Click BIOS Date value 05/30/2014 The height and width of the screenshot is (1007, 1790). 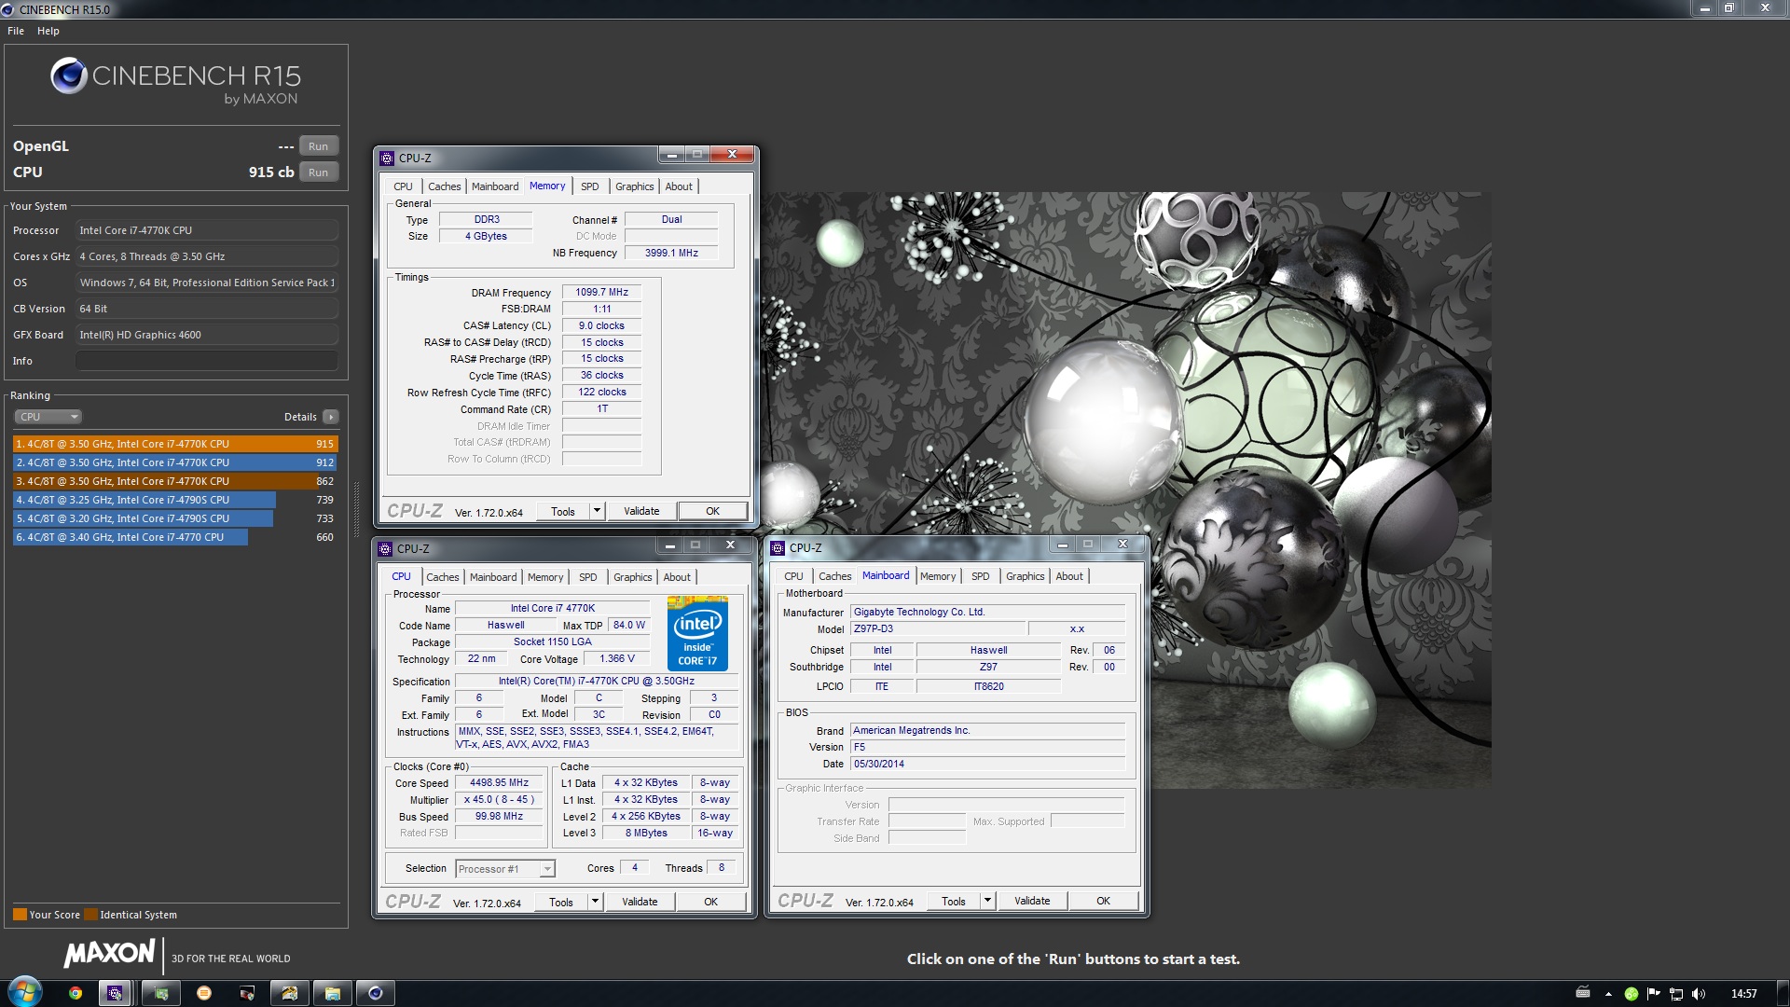coord(987,764)
